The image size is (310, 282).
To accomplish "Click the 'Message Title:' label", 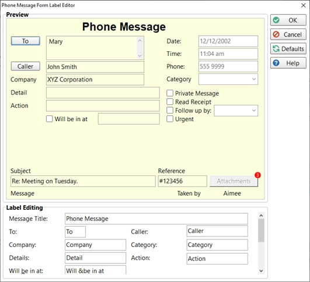I will click(x=28, y=218).
